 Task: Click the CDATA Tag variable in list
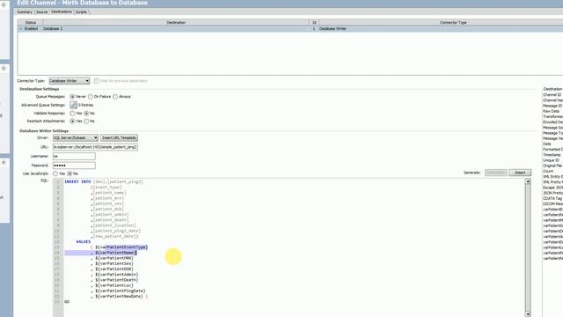click(552, 198)
